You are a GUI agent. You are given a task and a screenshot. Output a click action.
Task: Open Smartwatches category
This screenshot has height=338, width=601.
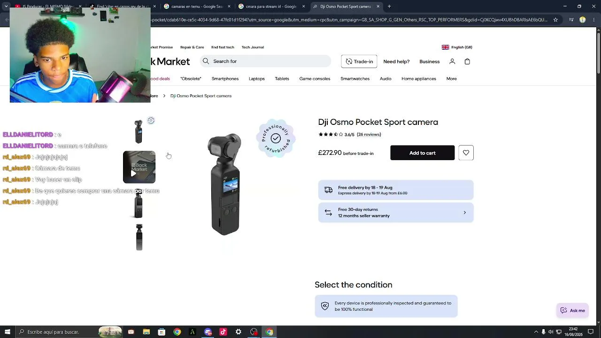click(355, 79)
